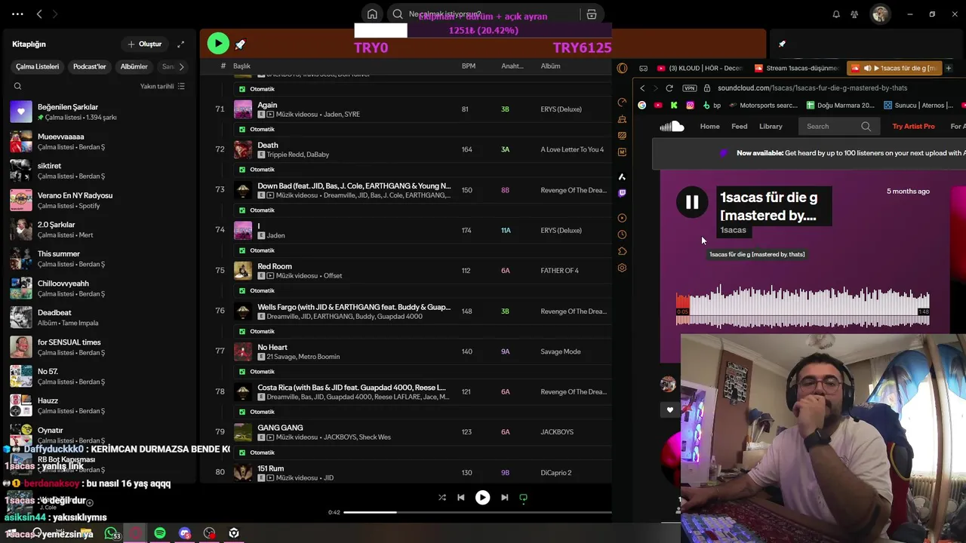The width and height of the screenshot is (966, 543).
Task: Click the Red Room album cover thumbnail
Action: pyautogui.click(x=243, y=270)
